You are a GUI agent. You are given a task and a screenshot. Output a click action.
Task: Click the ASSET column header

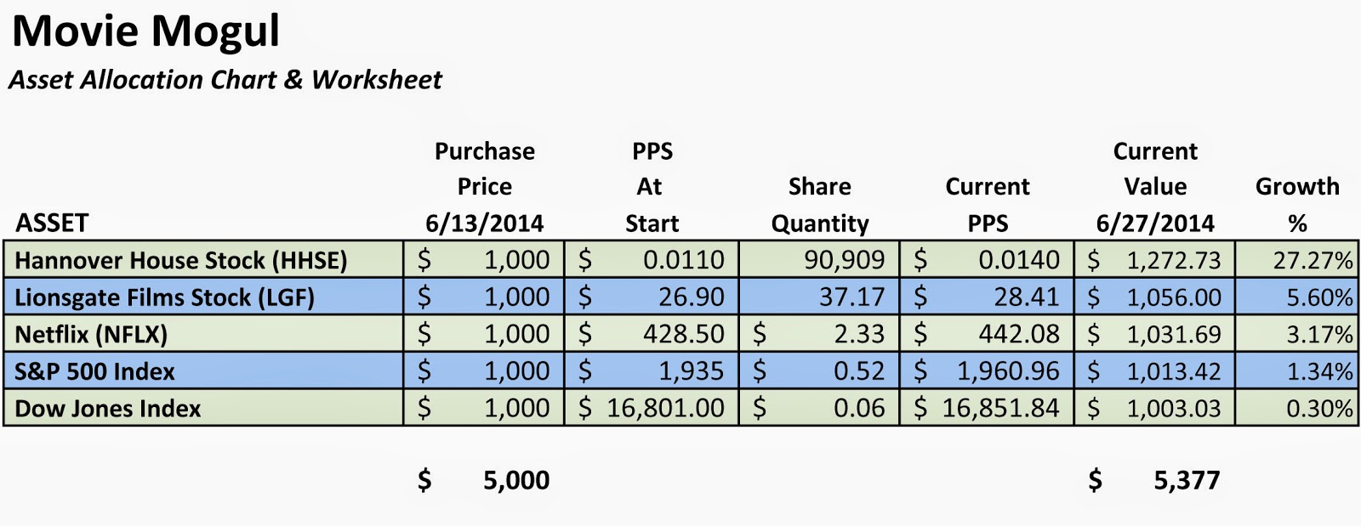(x=52, y=223)
